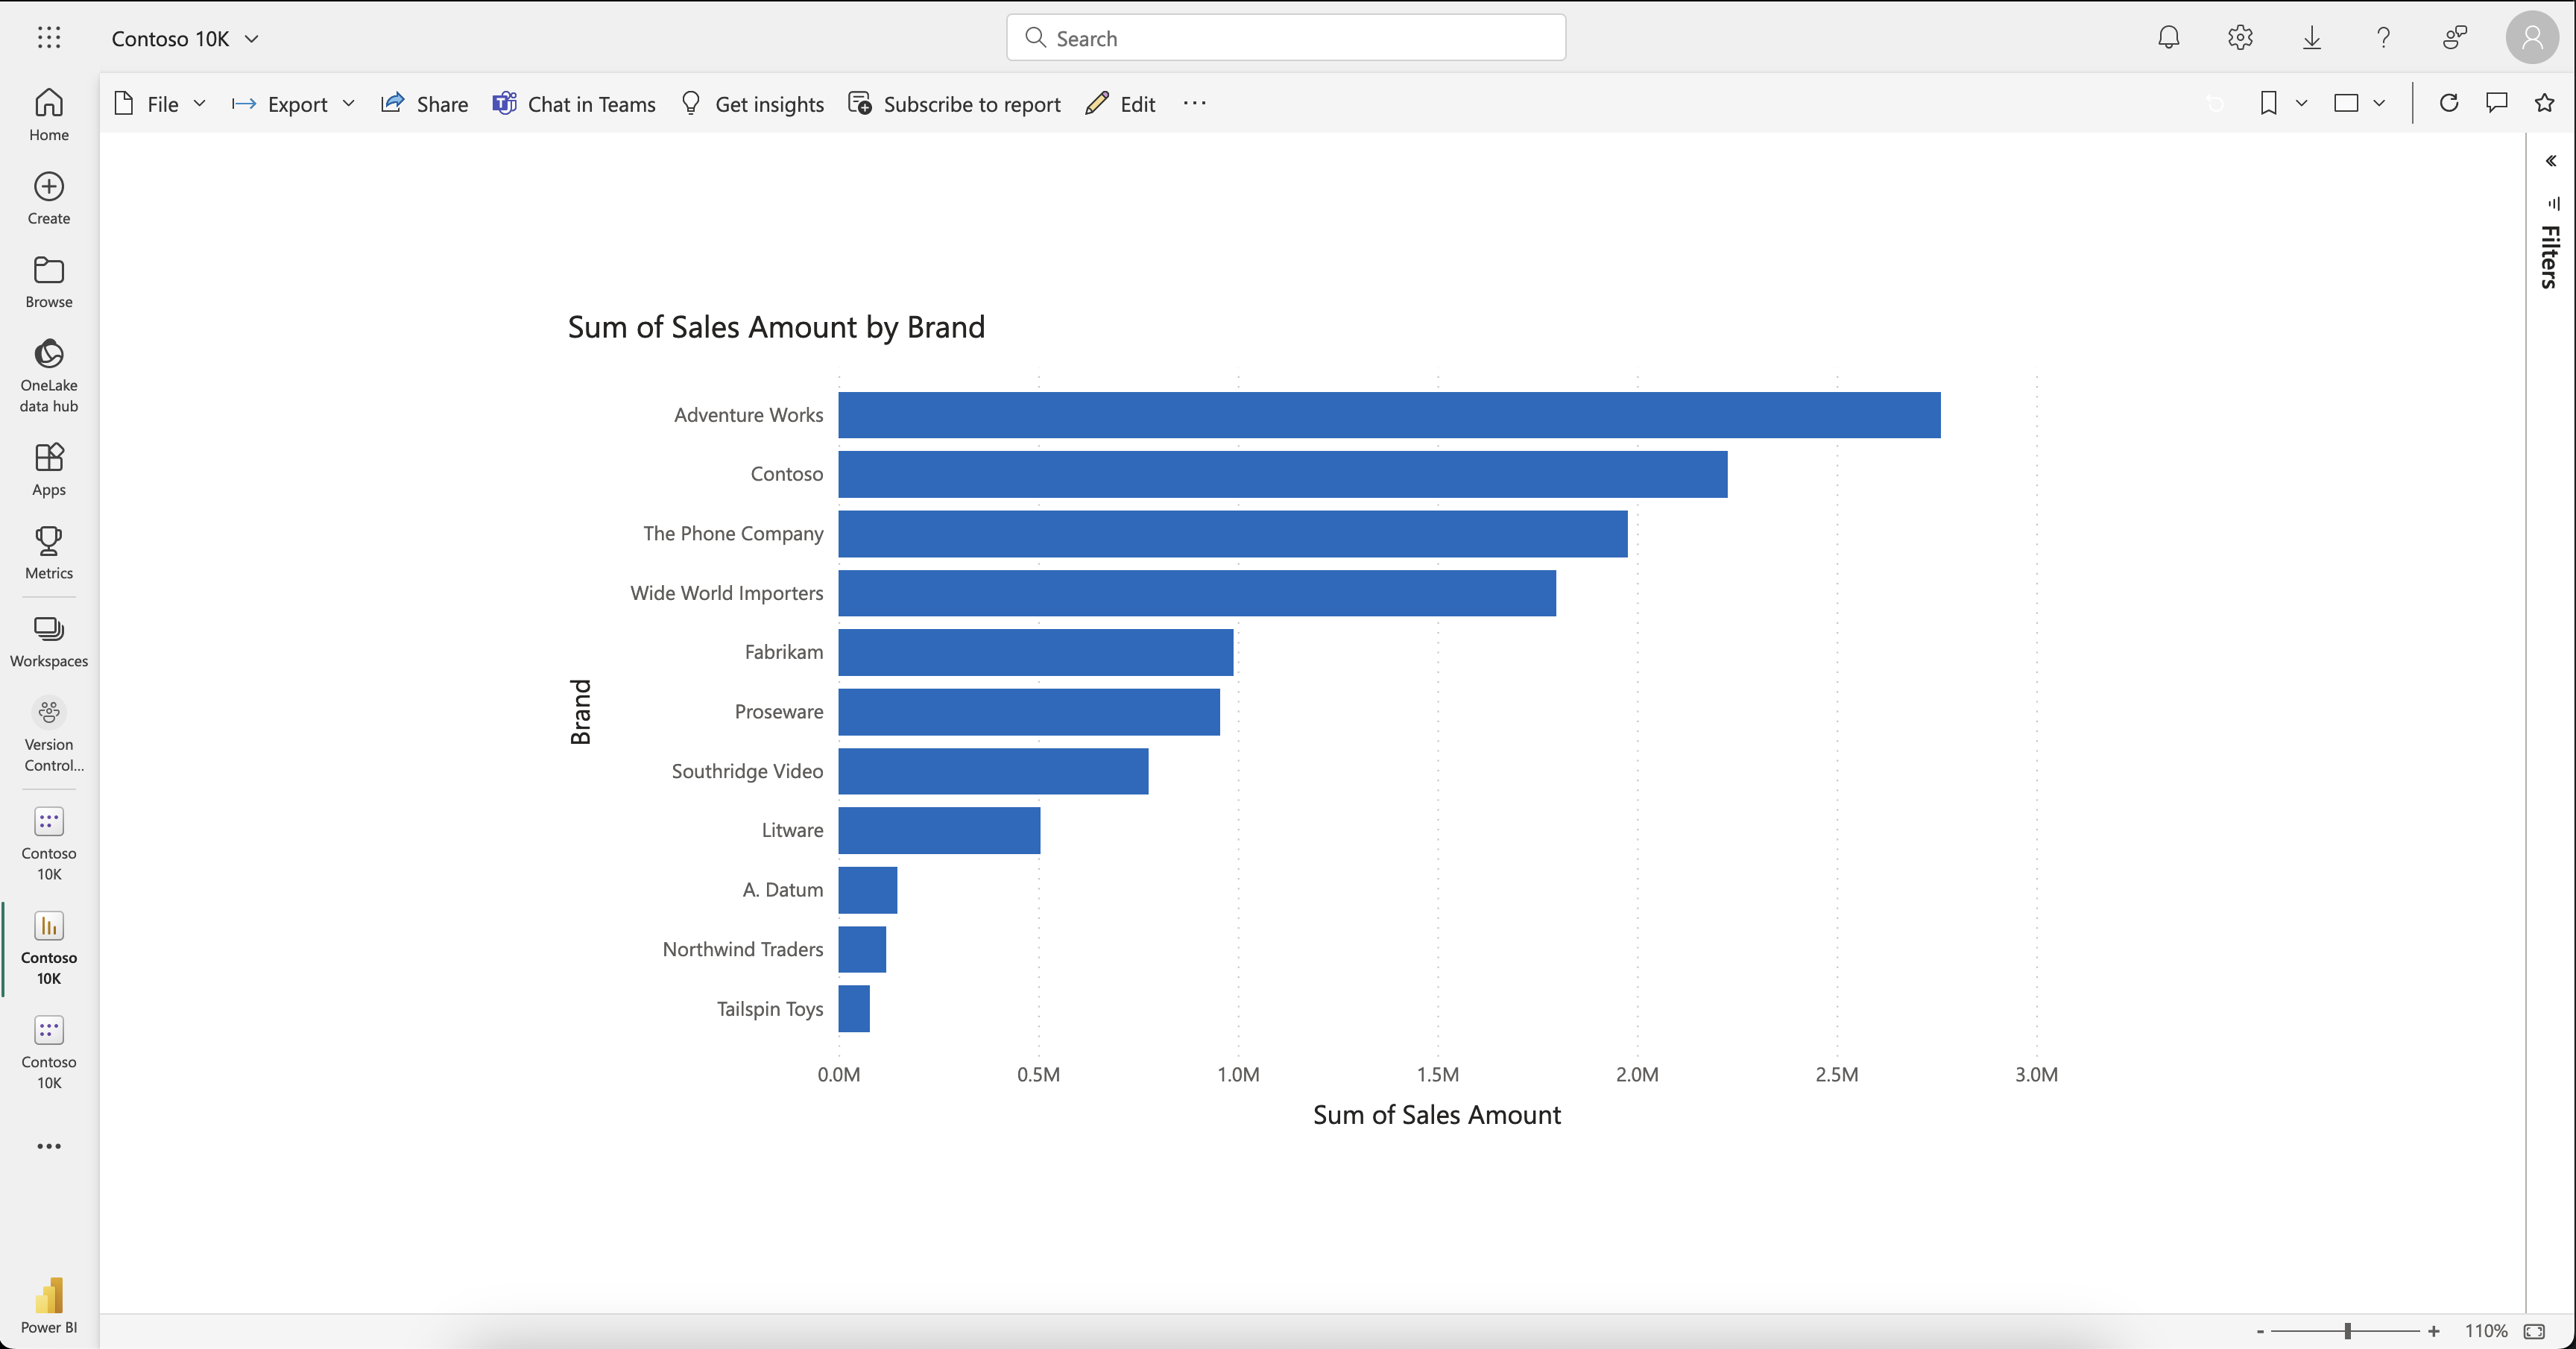Click the Filters pane label

pyautogui.click(x=2551, y=257)
